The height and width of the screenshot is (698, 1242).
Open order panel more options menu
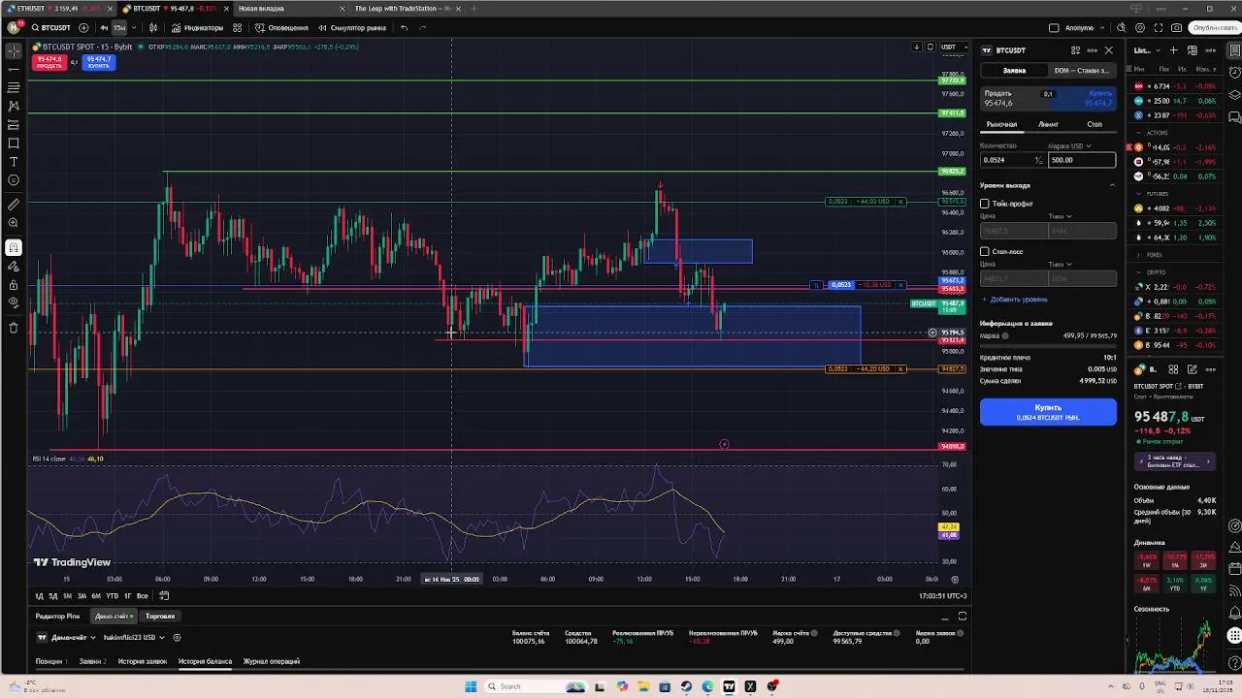click(x=1093, y=50)
